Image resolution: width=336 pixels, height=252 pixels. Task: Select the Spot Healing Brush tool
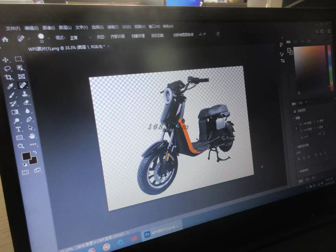23,85
